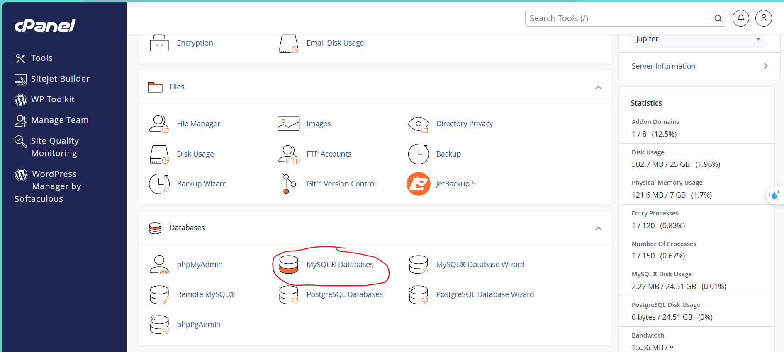Open the Remote MySQL icon
Screen dimensions: 784x352
coord(159,295)
